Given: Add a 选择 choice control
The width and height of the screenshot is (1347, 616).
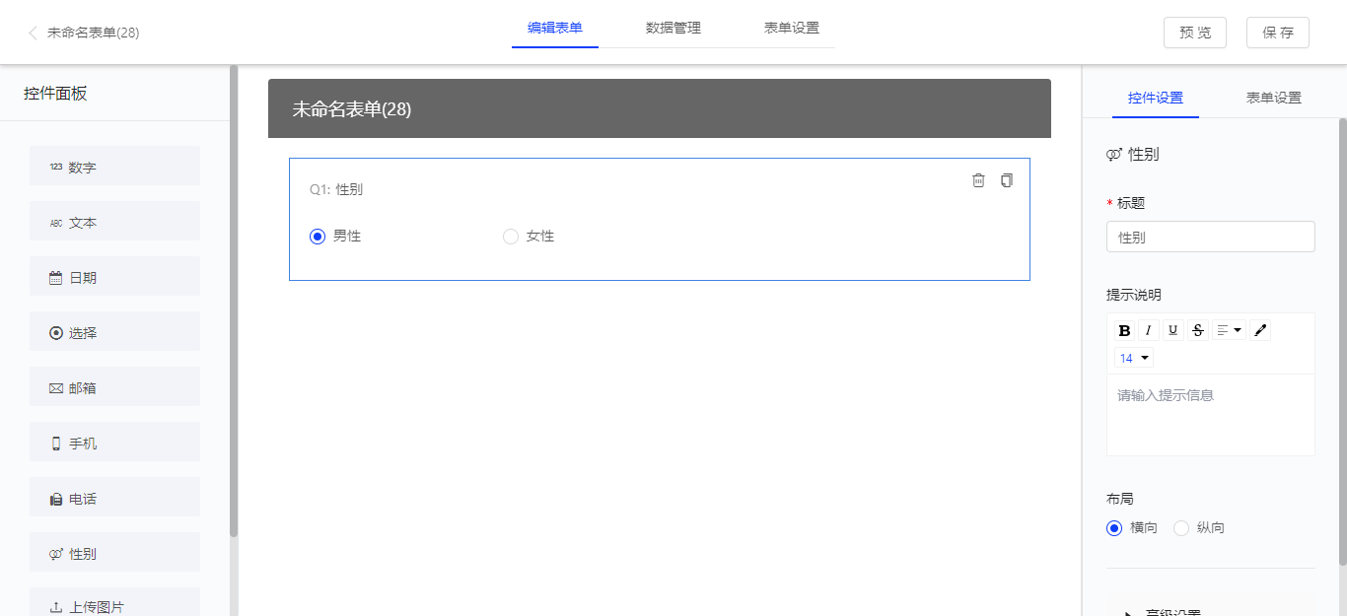Looking at the screenshot, I should (x=115, y=331).
